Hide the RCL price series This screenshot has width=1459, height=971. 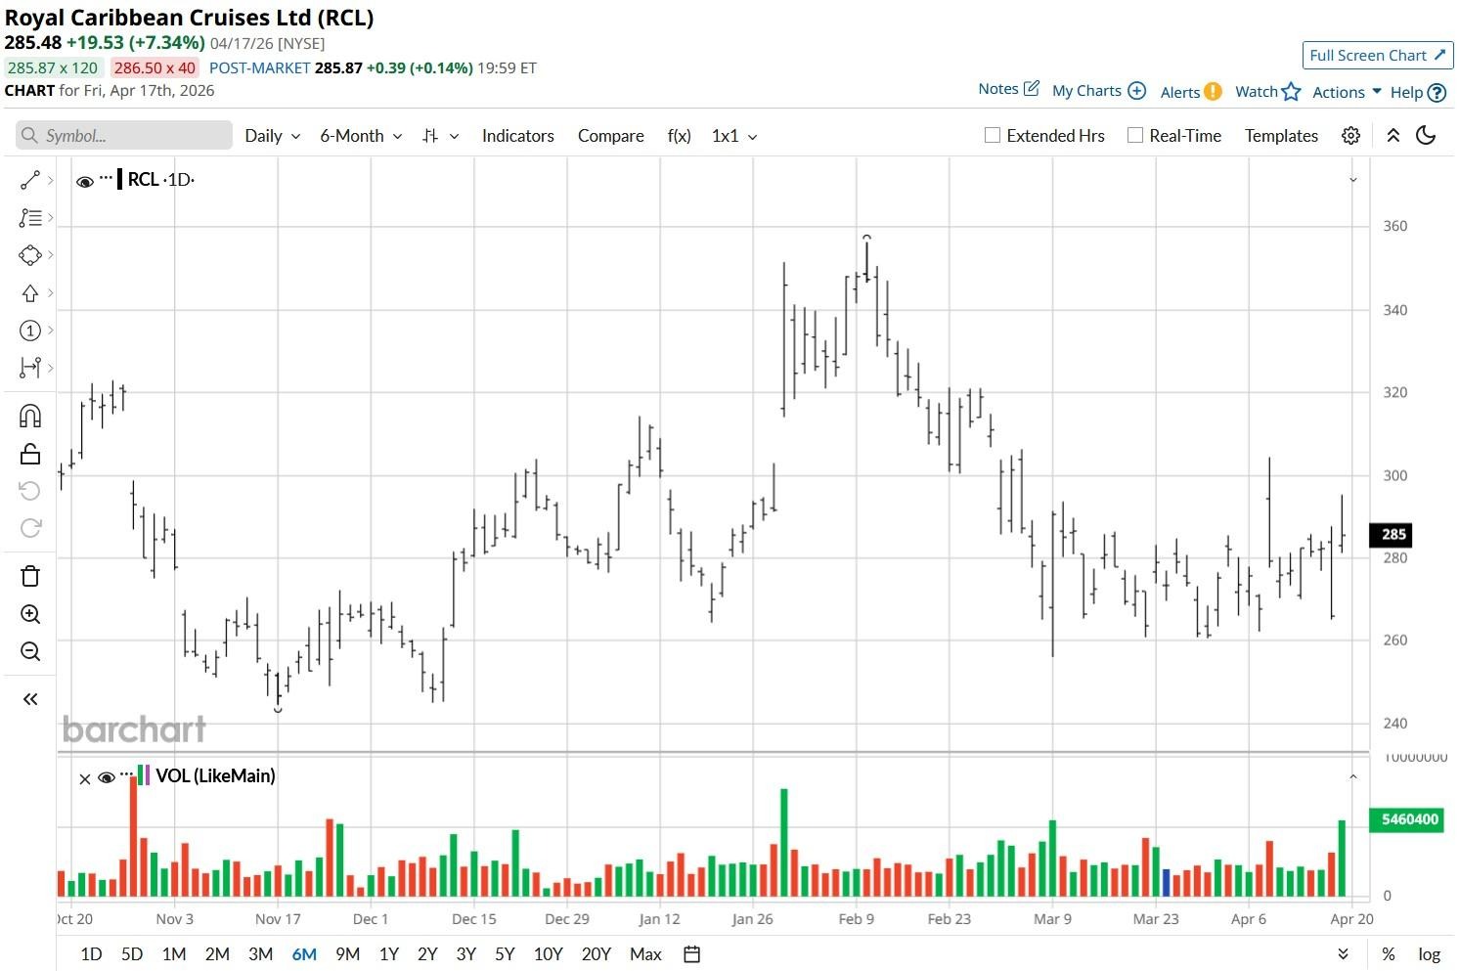click(x=85, y=181)
